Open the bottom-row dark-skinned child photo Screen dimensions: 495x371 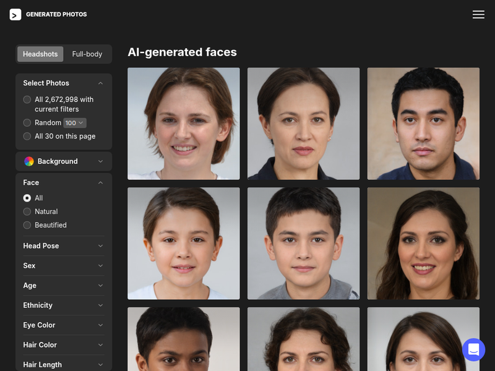tap(183, 339)
